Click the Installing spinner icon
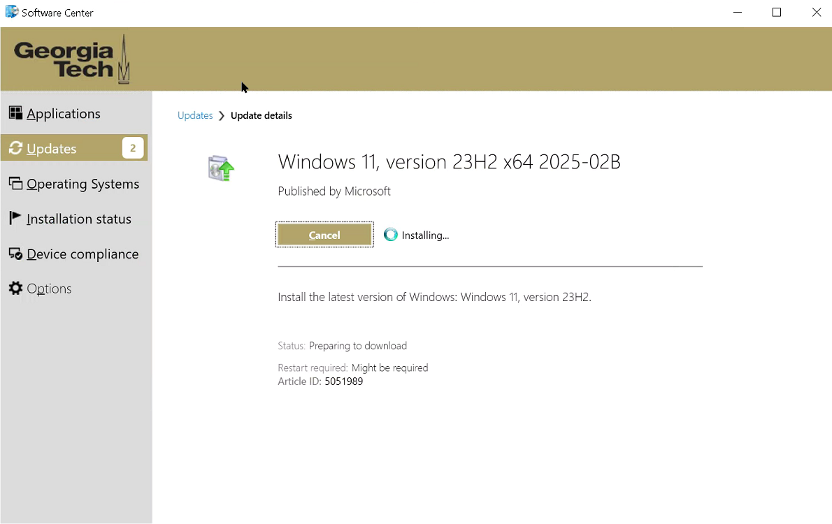Screen dimensions: 832x524 pos(391,235)
